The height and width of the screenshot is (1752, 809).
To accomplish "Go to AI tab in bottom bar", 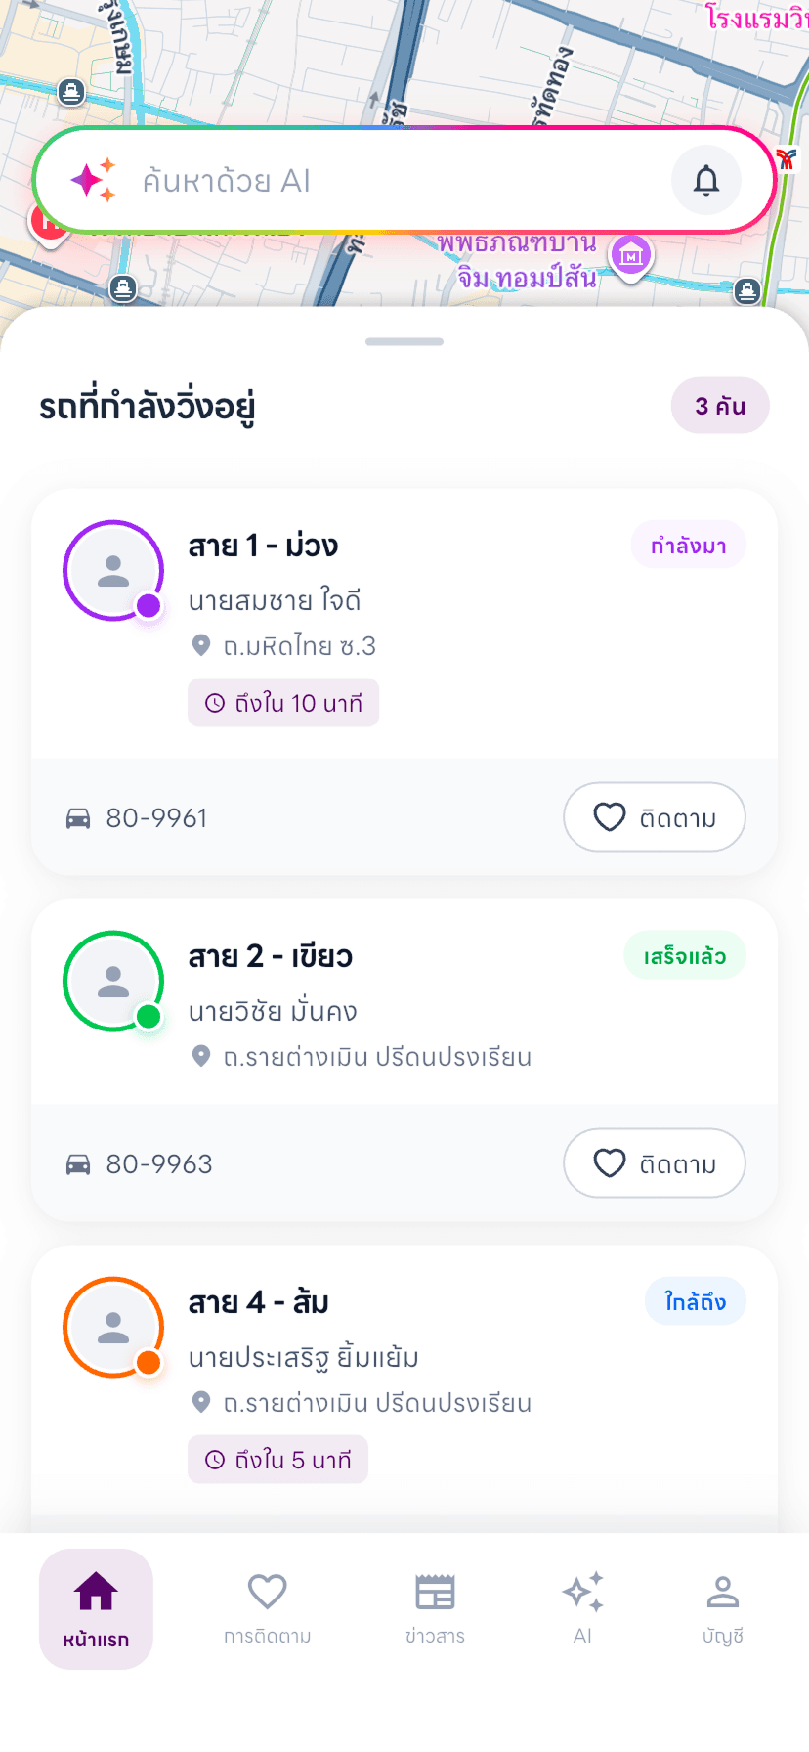I will [582, 1609].
